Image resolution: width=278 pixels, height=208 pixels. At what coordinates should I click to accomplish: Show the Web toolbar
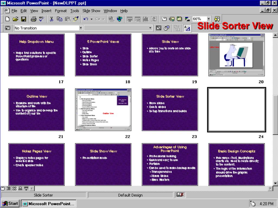120,19
